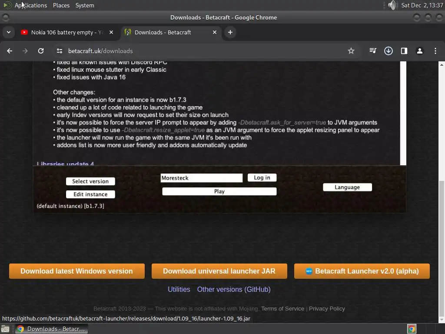Viewport: 445px width, 334px height.
Task: Click Edit instance in launcher preview
Action: point(90,194)
